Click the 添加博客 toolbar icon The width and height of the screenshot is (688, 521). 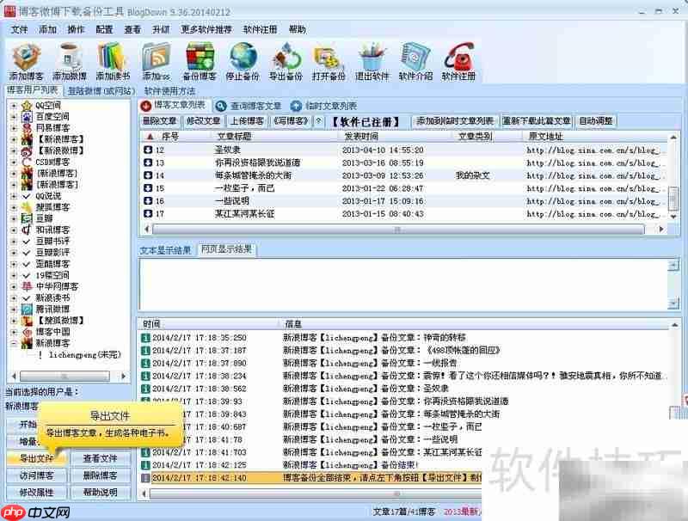point(26,56)
